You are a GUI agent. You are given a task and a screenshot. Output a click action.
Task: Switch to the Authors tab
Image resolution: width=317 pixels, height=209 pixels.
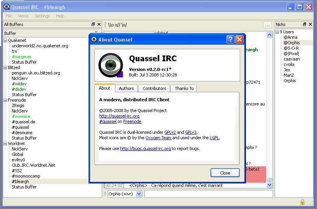(126, 88)
